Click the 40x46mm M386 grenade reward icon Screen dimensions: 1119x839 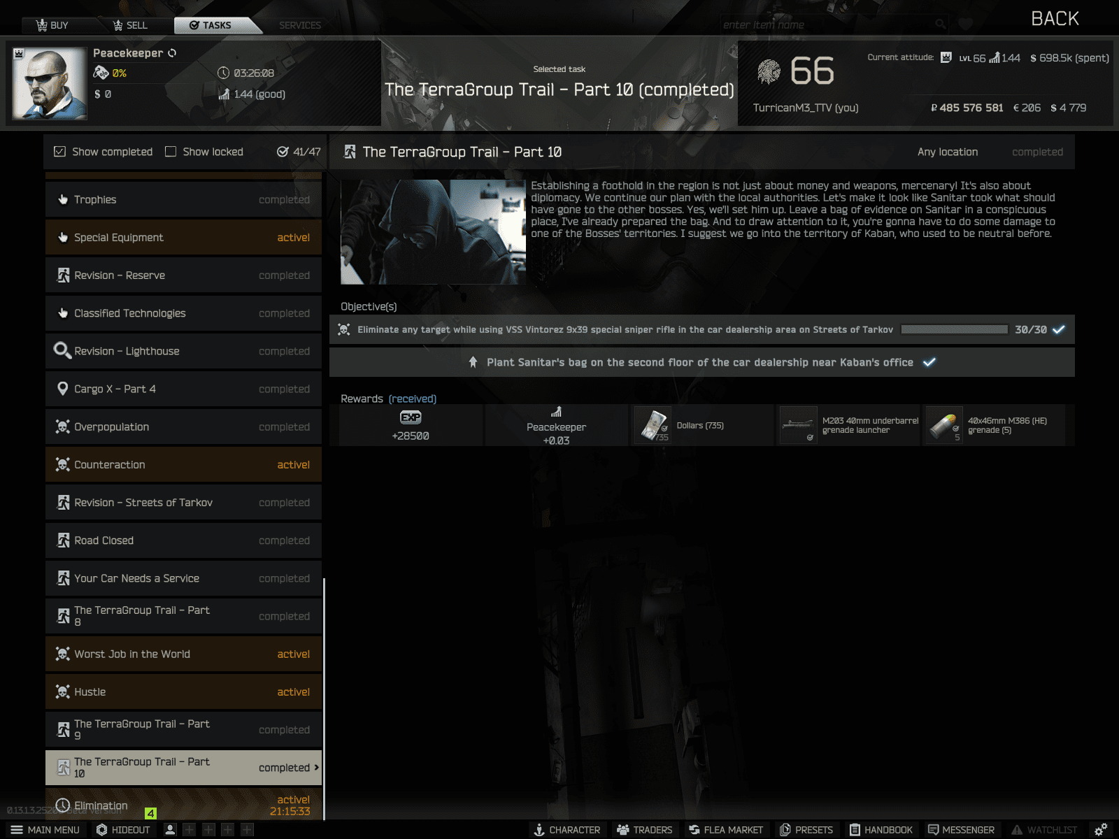click(x=943, y=425)
